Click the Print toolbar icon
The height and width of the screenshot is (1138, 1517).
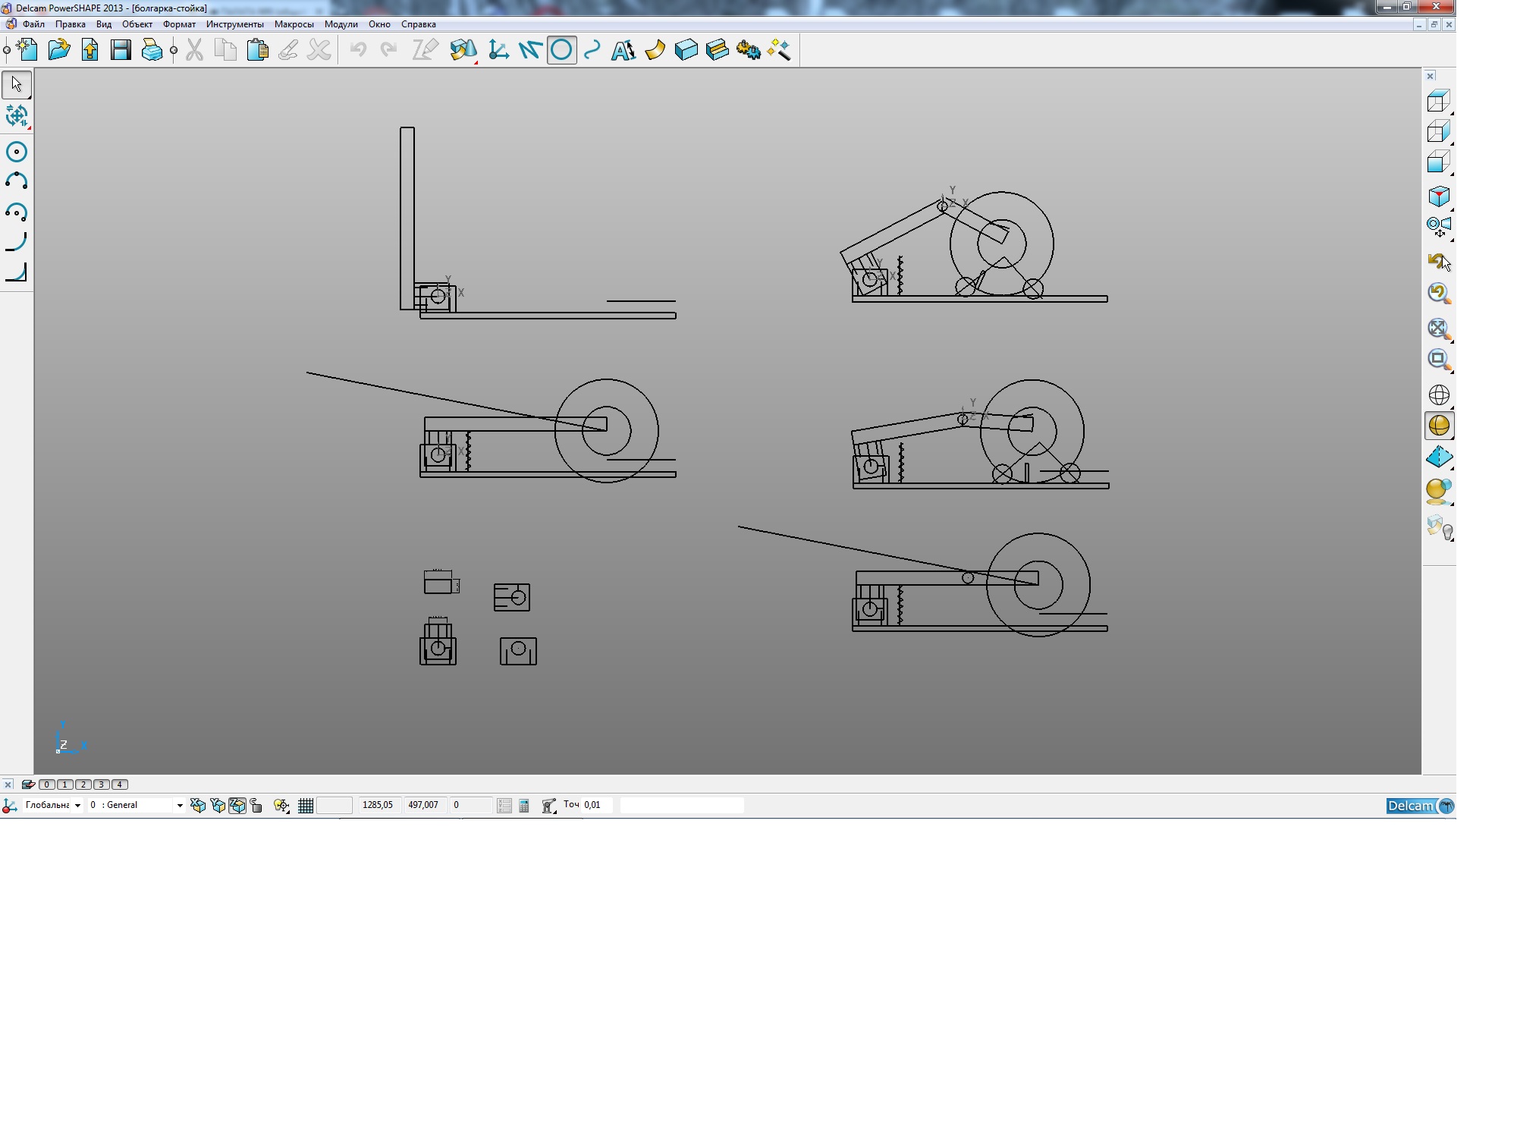point(152,51)
